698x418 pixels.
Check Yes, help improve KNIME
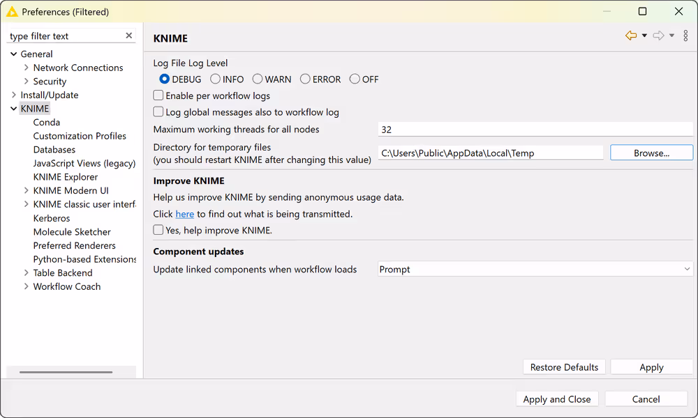coord(158,230)
